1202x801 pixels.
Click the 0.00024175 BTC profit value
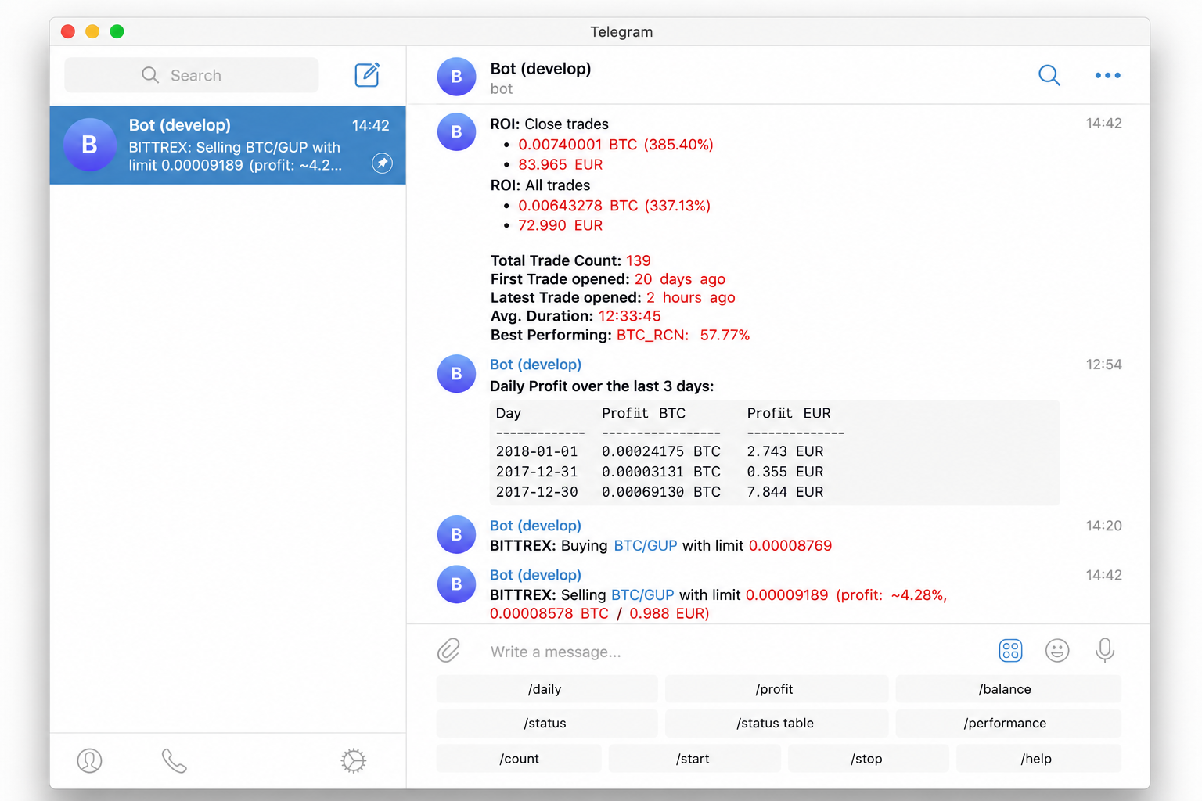coord(661,451)
